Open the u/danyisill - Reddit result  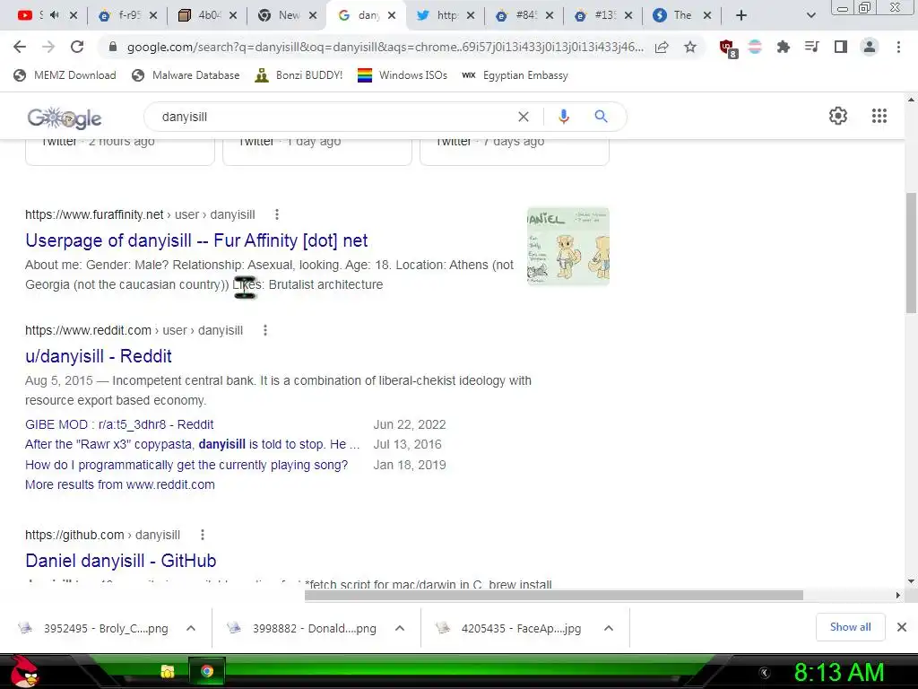(99, 356)
